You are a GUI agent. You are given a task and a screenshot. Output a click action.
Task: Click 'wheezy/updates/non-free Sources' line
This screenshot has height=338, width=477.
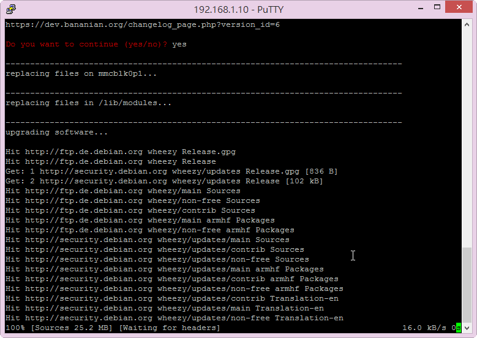(157, 259)
